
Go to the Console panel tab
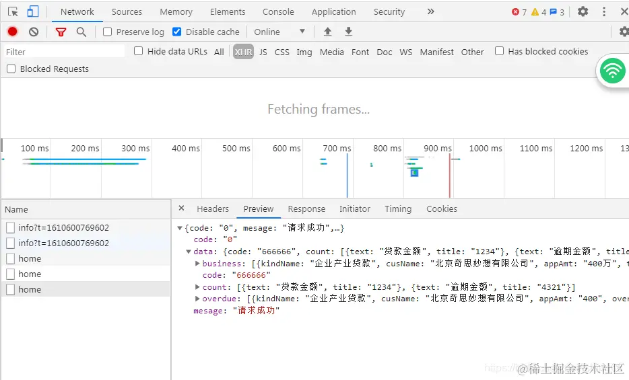point(278,11)
